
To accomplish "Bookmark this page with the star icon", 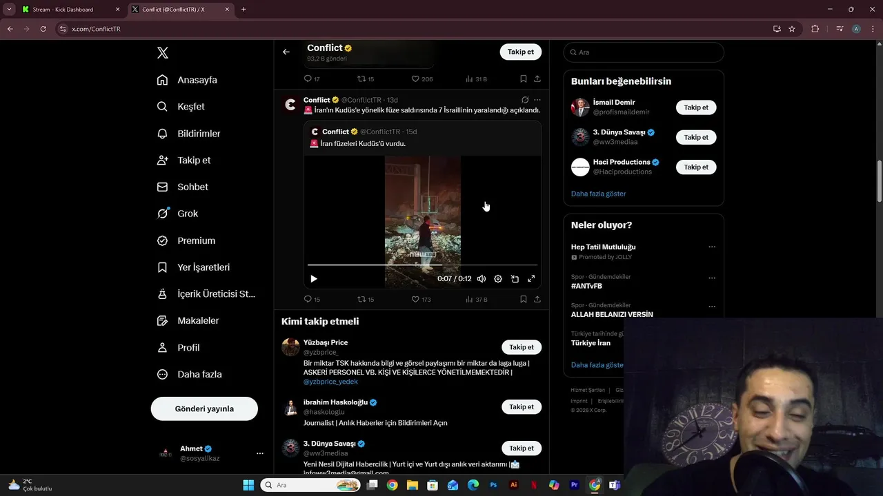I will 792,29.
